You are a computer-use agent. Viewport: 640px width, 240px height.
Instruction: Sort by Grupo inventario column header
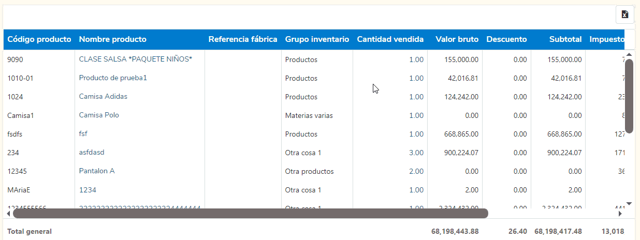[x=317, y=39]
